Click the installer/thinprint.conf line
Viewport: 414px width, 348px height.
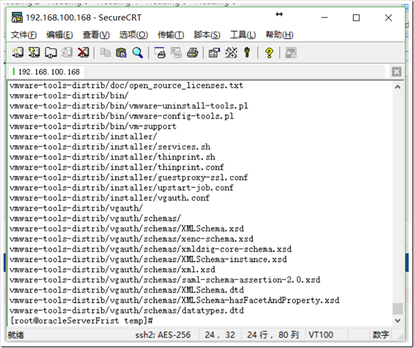click(x=117, y=167)
